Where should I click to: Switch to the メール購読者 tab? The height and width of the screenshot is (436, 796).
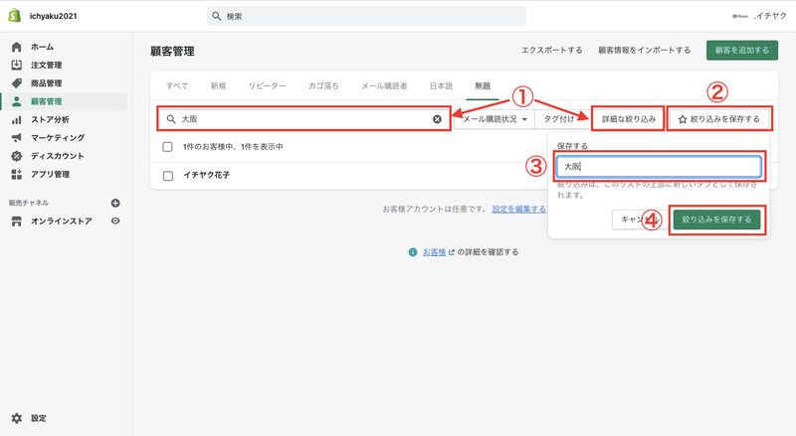coord(384,86)
